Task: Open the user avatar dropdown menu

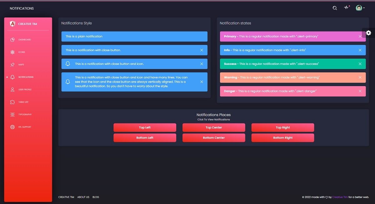Action: coord(359,8)
